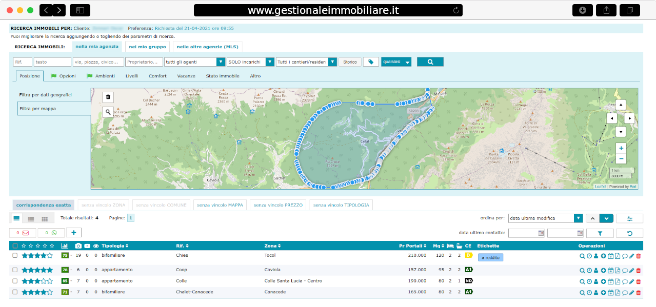This screenshot has width=656, height=307.
Task: Switch to the 'nel mio gruppo' tab
Action: tap(147, 46)
